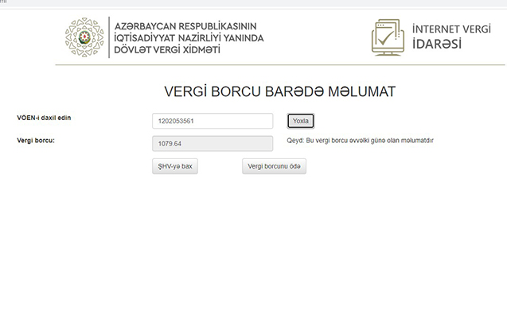
Task: Click the 'İQTİSADİYYAT NAZİRLİYİ YANINDA' header line
Action: pyautogui.click(x=189, y=37)
